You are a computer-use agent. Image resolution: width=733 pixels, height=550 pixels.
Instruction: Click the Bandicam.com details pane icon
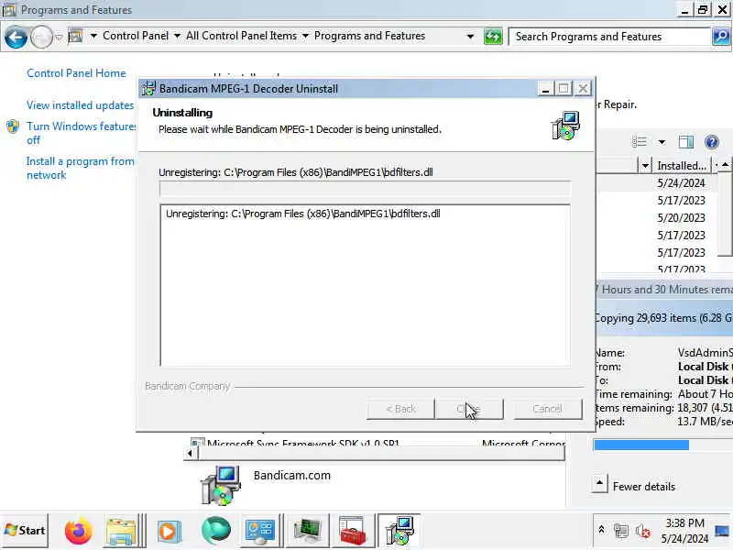coord(221,485)
